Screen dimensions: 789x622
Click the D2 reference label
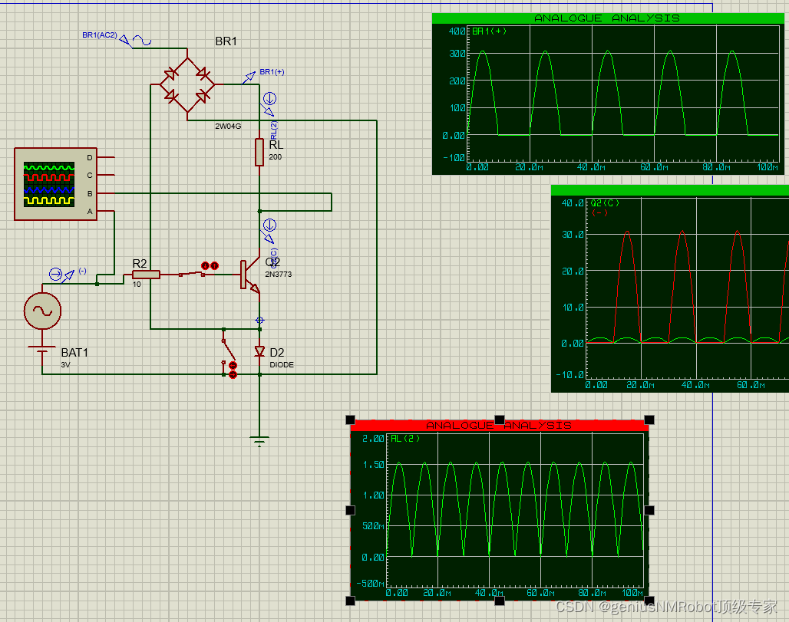click(277, 353)
